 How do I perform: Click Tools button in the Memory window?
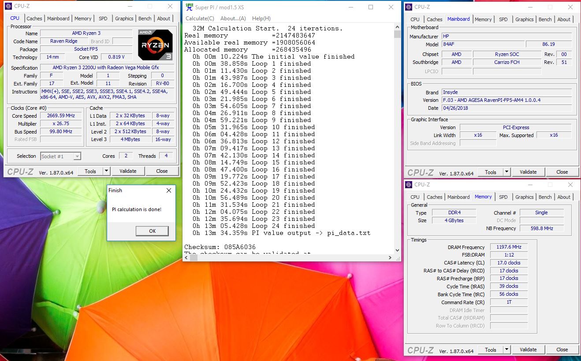pos(491,350)
